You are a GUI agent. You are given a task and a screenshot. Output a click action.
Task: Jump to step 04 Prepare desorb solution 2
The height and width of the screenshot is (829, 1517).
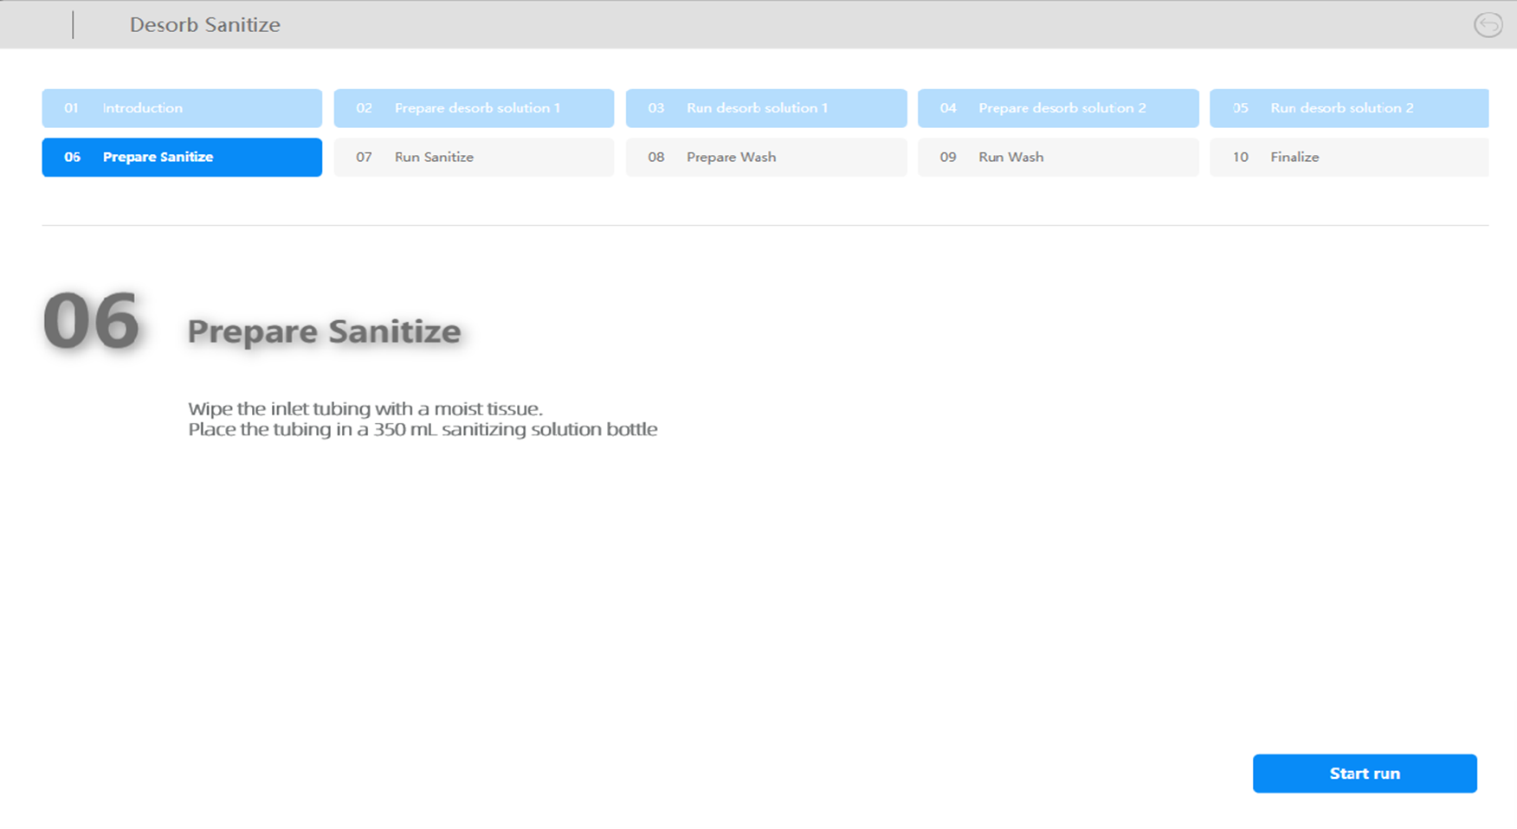(1057, 108)
